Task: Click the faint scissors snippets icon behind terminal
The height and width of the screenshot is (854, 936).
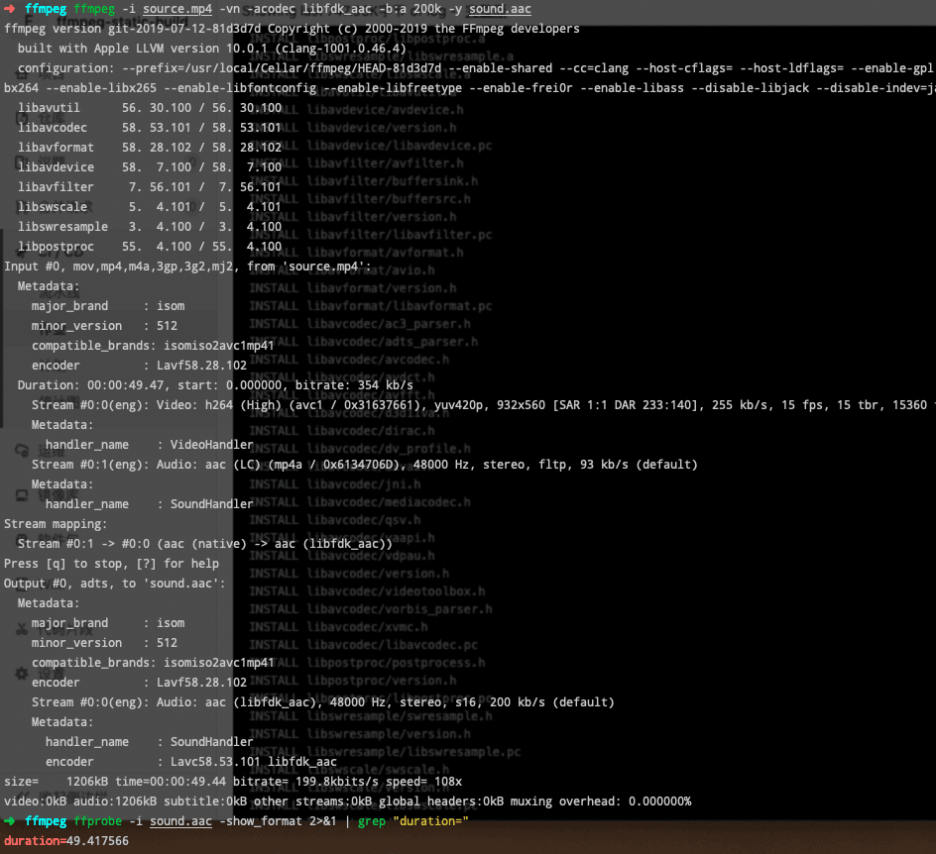Action: (22, 628)
